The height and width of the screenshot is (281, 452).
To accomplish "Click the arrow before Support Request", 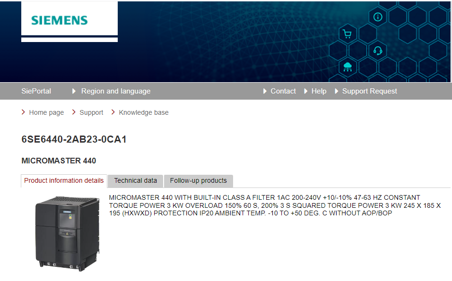I will point(336,91).
